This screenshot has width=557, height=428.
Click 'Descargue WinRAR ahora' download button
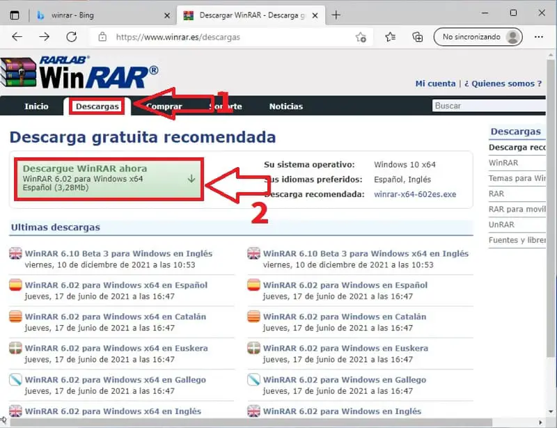click(x=109, y=179)
